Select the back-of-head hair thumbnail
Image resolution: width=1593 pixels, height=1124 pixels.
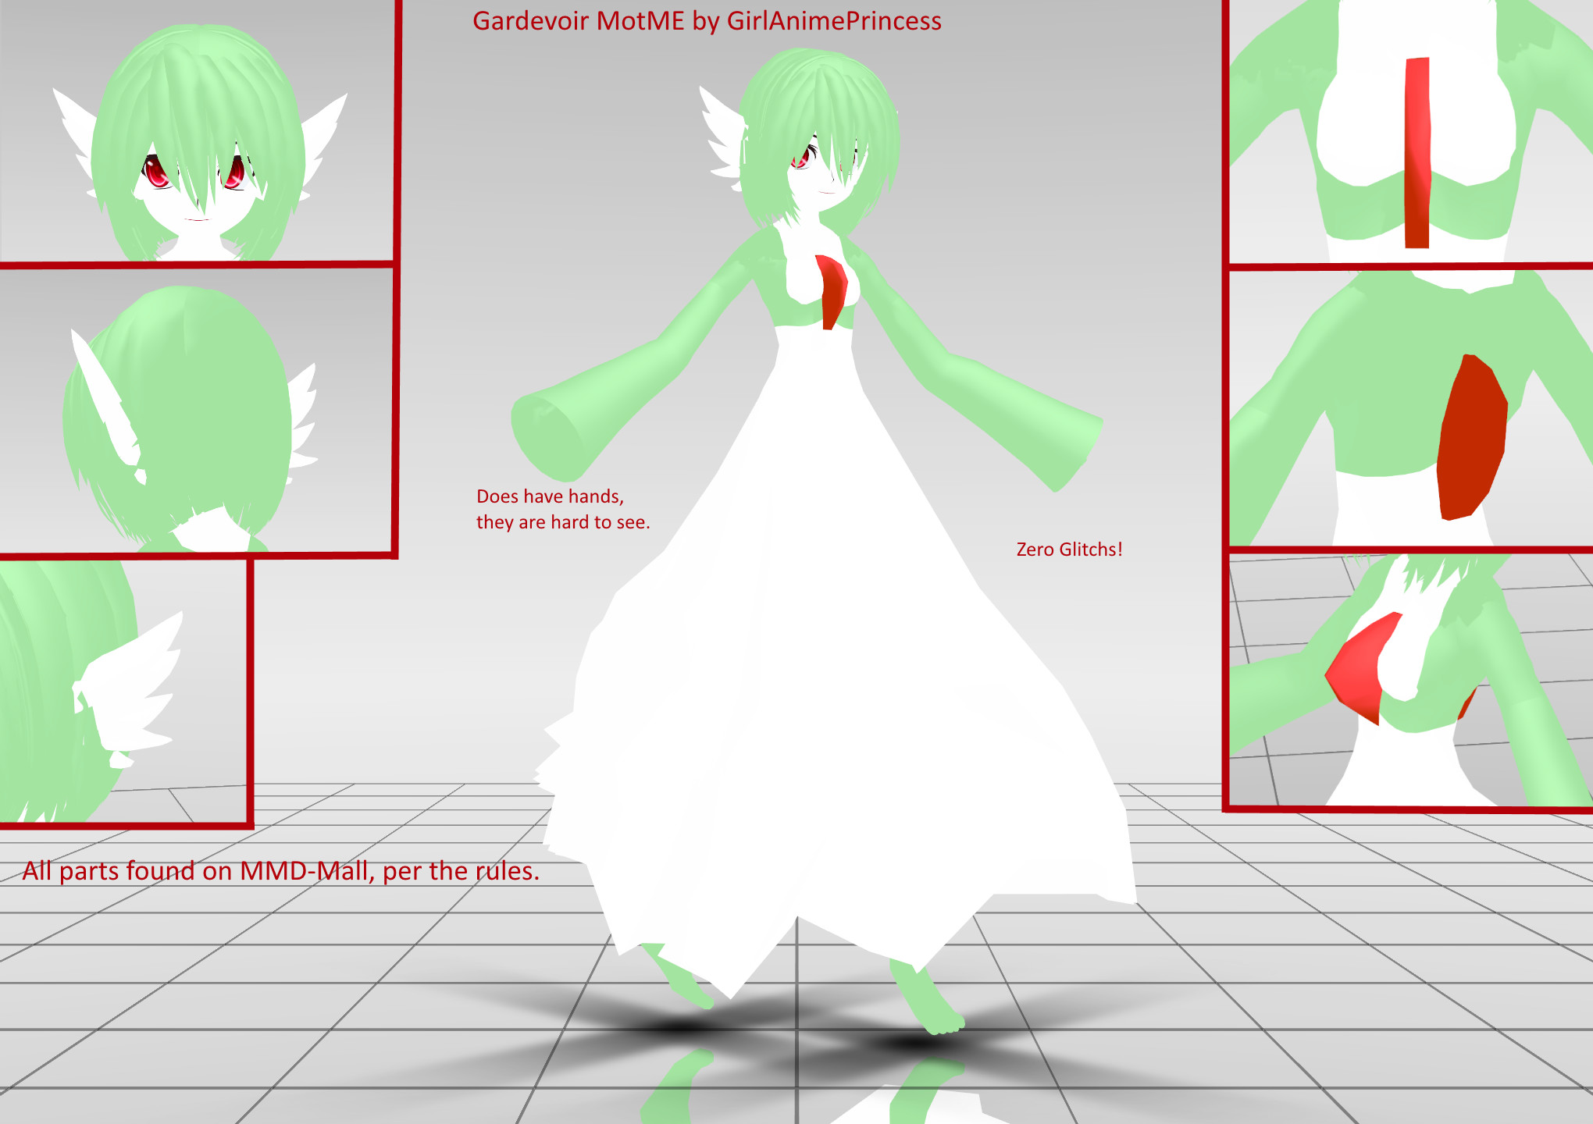(195, 410)
